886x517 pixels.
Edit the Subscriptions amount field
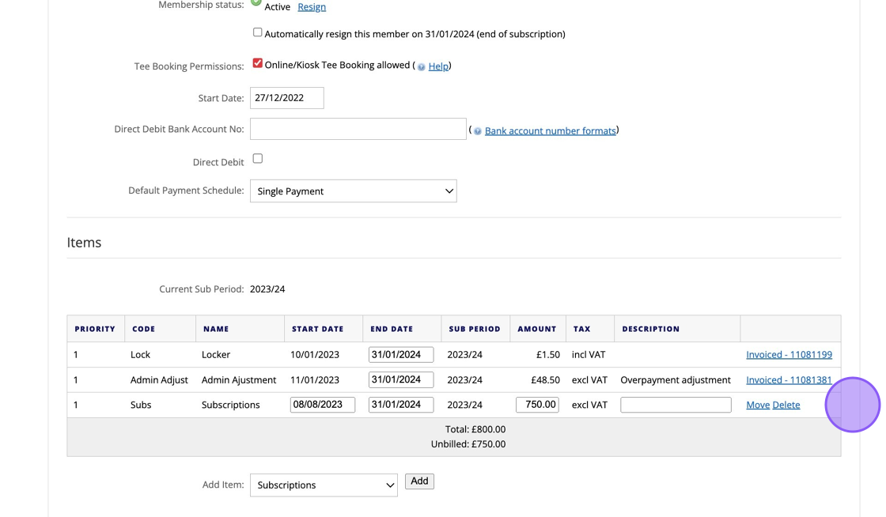coord(537,405)
